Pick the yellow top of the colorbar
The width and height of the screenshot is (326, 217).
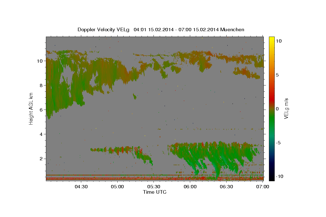(272, 38)
